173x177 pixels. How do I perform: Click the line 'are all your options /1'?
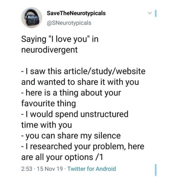coord(62,157)
